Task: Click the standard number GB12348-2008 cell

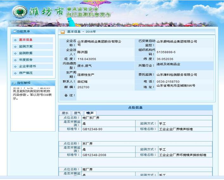Action: point(94,155)
